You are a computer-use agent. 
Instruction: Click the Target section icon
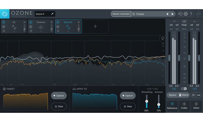pos(4,89)
